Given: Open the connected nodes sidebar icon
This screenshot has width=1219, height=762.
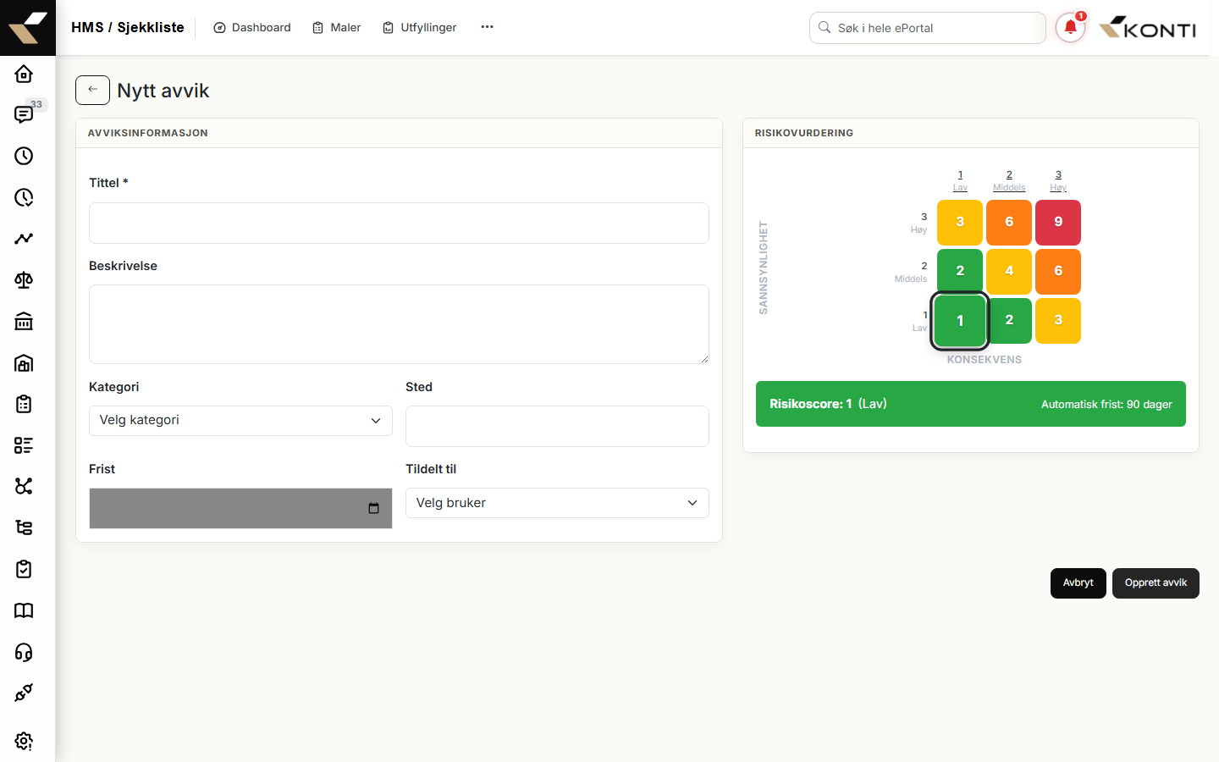Looking at the screenshot, I should tap(24, 486).
